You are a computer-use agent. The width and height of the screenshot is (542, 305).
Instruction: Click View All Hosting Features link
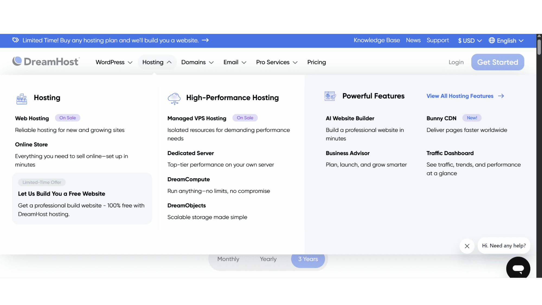coord(460,96)
